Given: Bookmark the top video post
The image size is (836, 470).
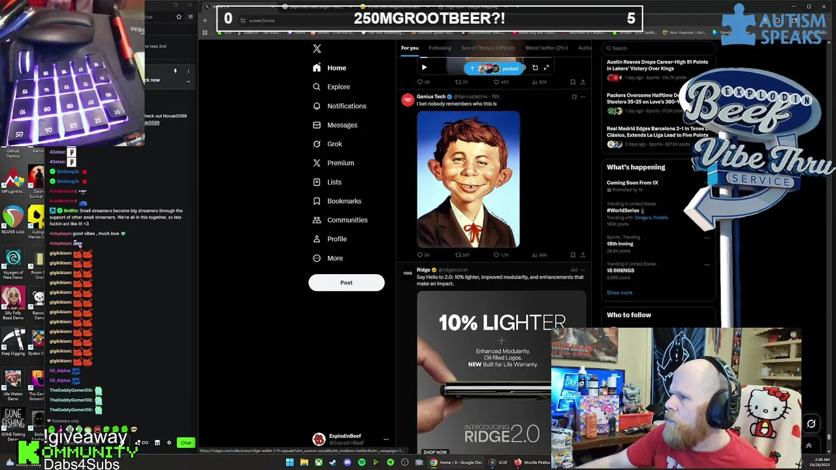Looking at the screenshot, I should tap(573, 82).
